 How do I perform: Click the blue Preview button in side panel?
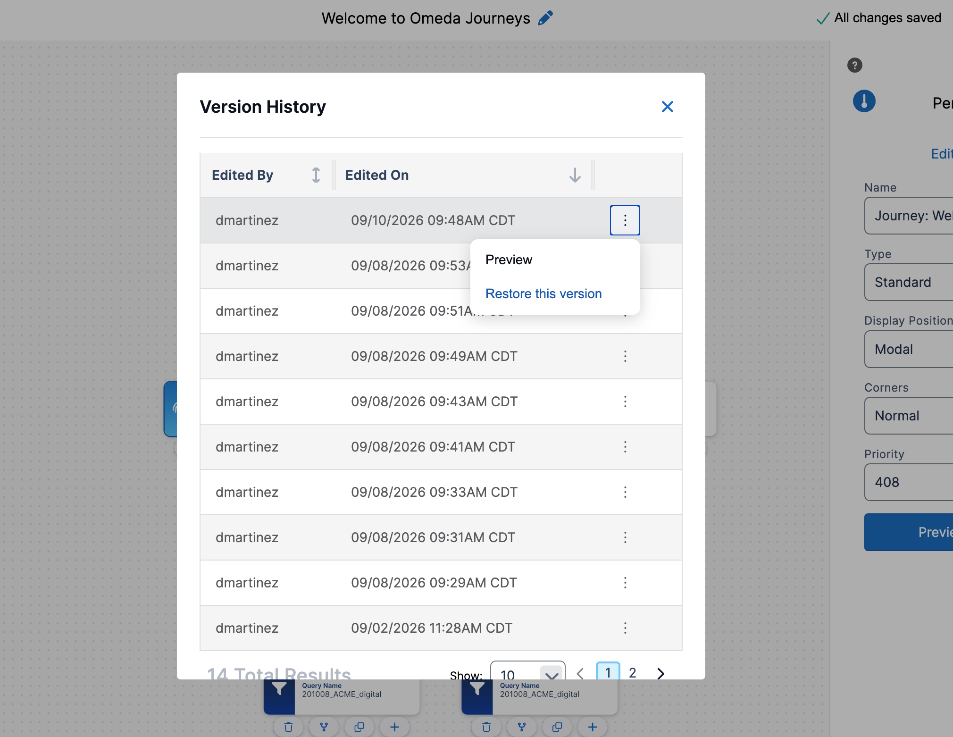pos(909,532)
